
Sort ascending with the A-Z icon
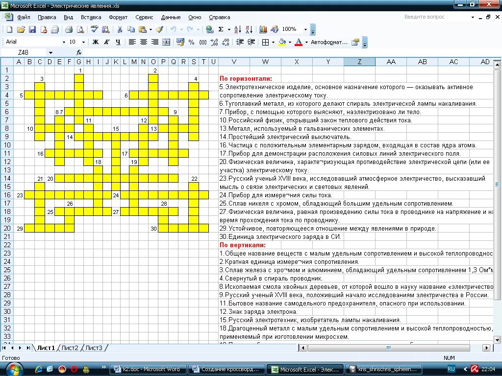point(238,29)
